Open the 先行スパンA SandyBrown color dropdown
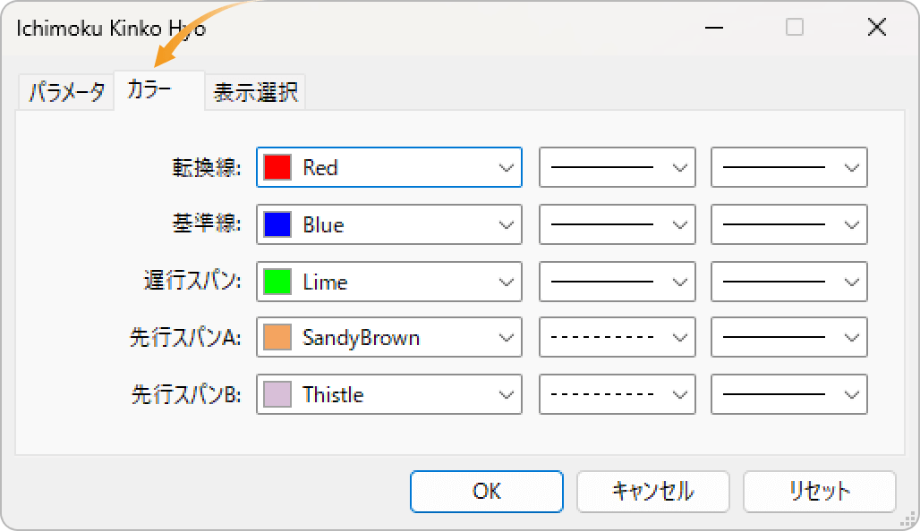This screenshot has height=531, width=920. [x=389, y=338]
